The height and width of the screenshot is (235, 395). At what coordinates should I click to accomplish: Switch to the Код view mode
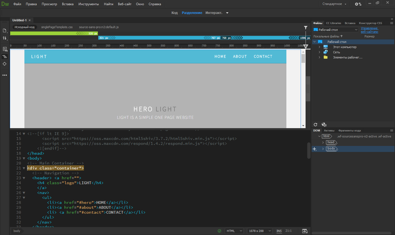tap(174, 13)
